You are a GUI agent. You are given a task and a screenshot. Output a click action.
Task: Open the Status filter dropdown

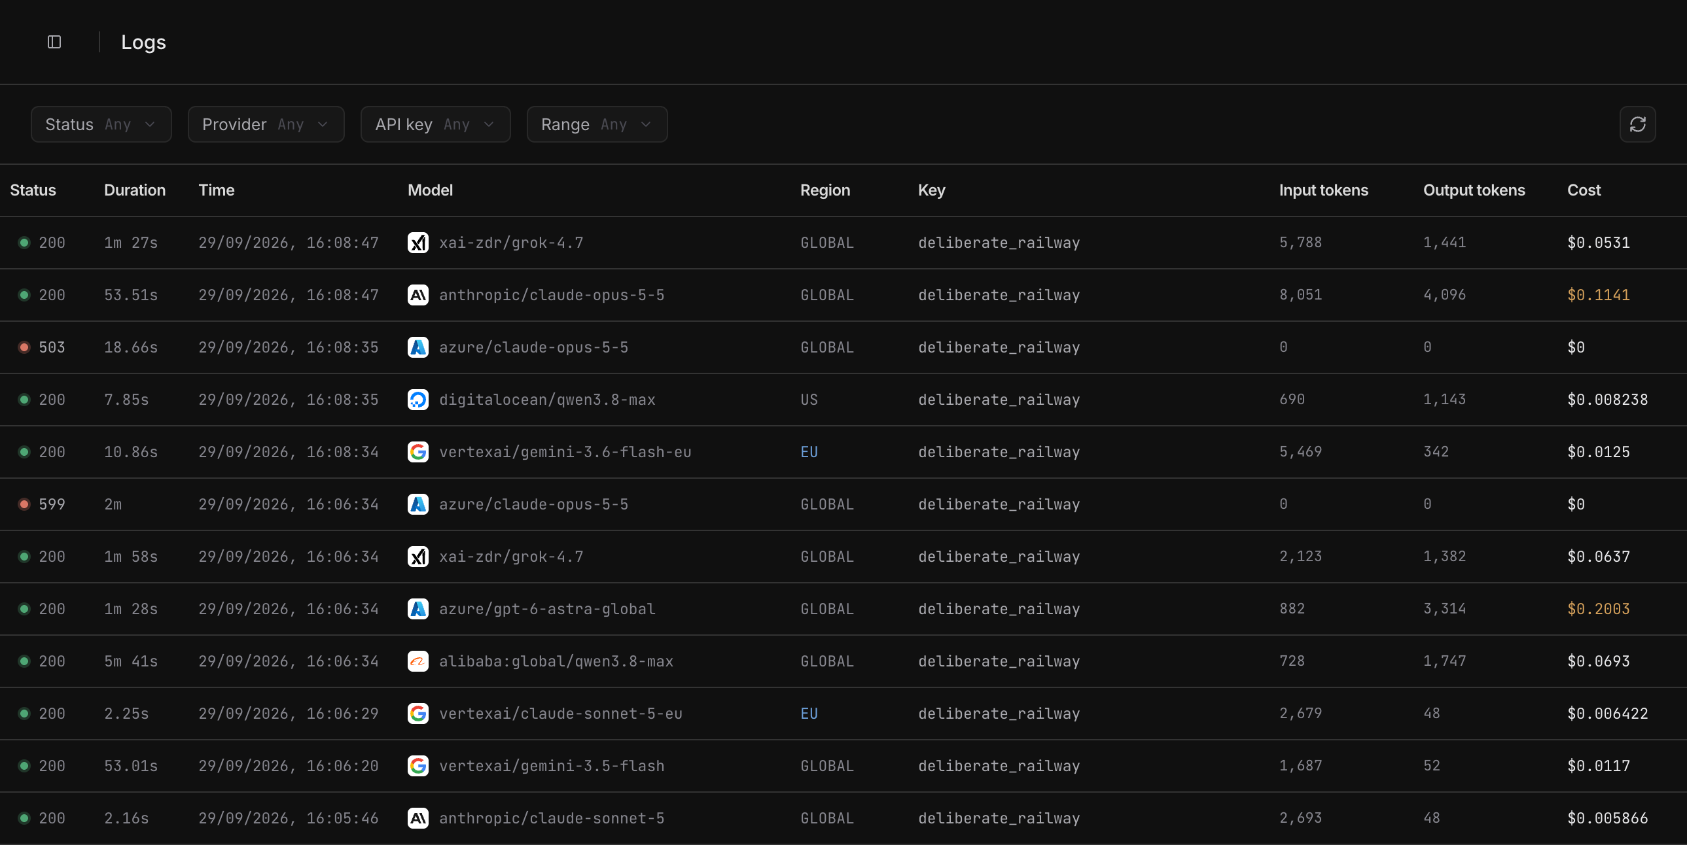pos(101,124)
